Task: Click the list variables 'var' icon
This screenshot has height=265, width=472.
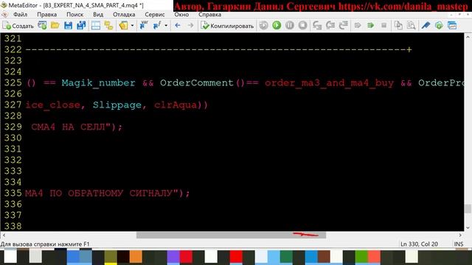Action: (x=143, y=26)
